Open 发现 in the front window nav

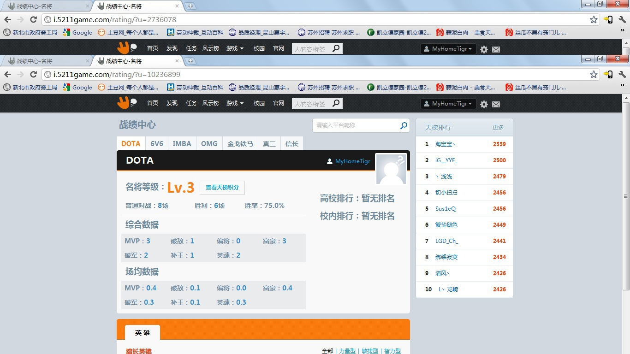click(172, 103)
